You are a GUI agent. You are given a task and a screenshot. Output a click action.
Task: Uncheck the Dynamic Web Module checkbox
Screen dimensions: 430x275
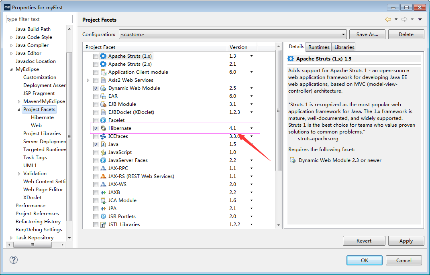coord(96,89)
